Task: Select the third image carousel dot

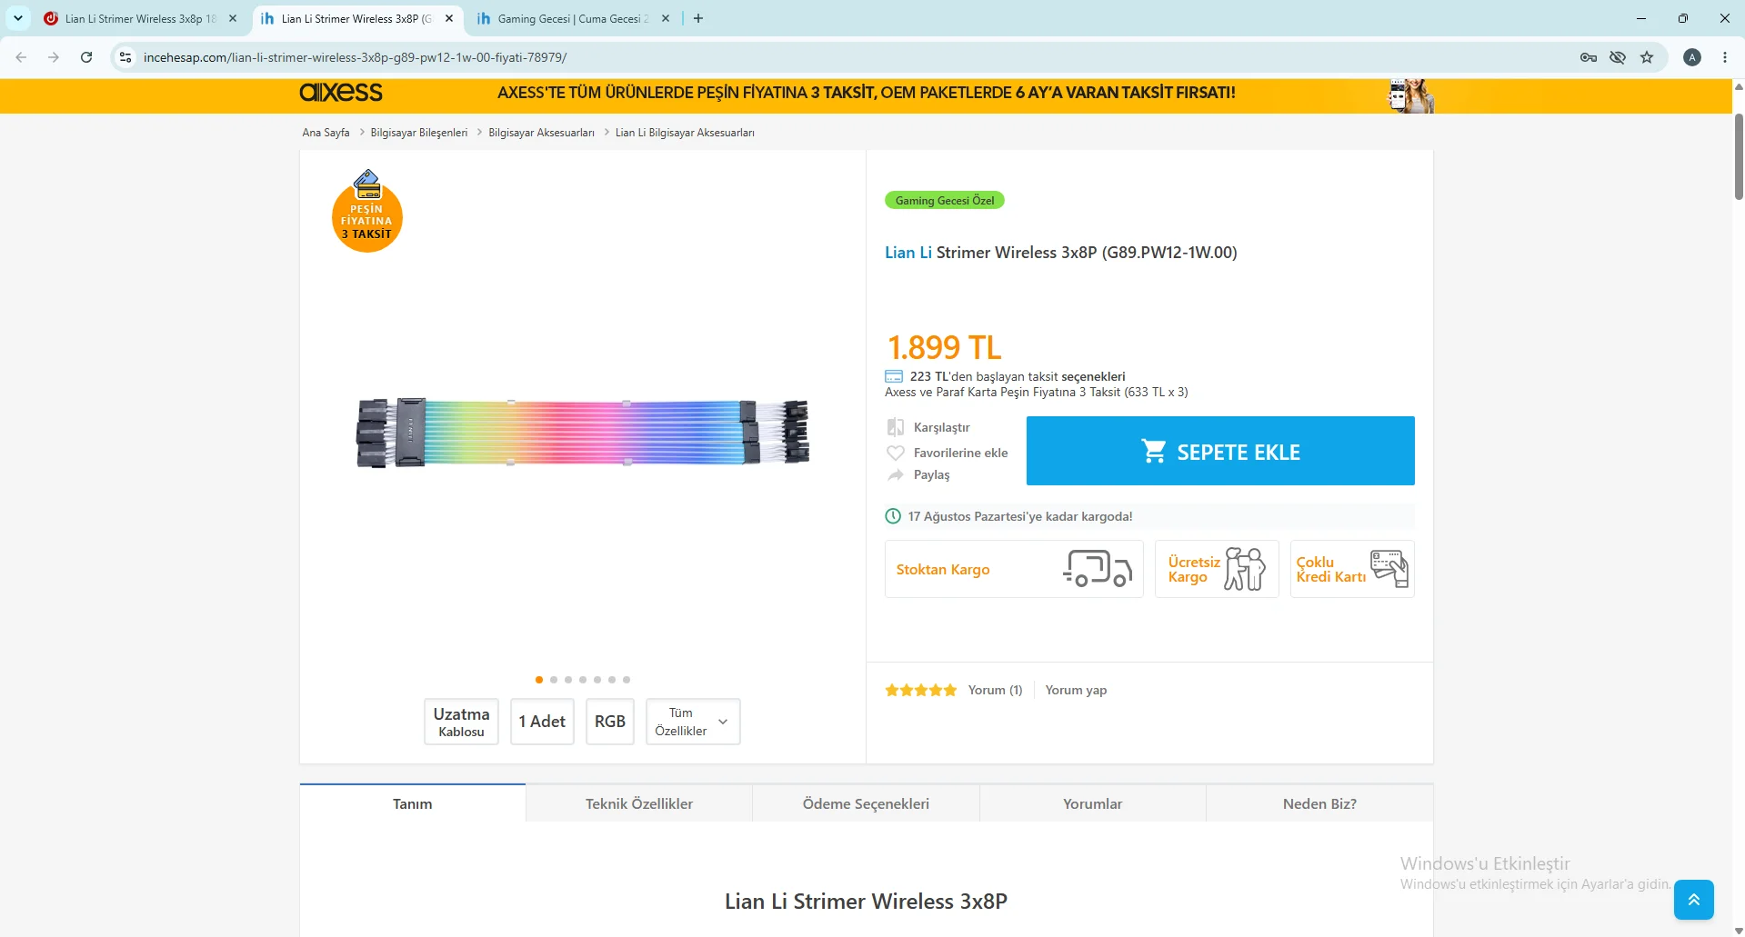Action: pos(568,680)
